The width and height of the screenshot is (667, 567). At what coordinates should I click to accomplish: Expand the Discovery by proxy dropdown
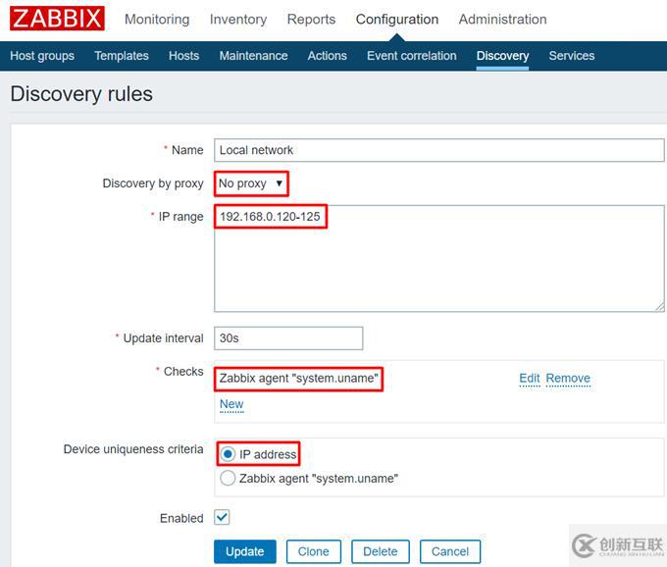click(x=251, y=183)
